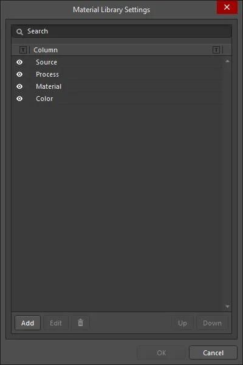Click the Edit button
Viewport: 243px width, 365px height.
tap(56, 323)
